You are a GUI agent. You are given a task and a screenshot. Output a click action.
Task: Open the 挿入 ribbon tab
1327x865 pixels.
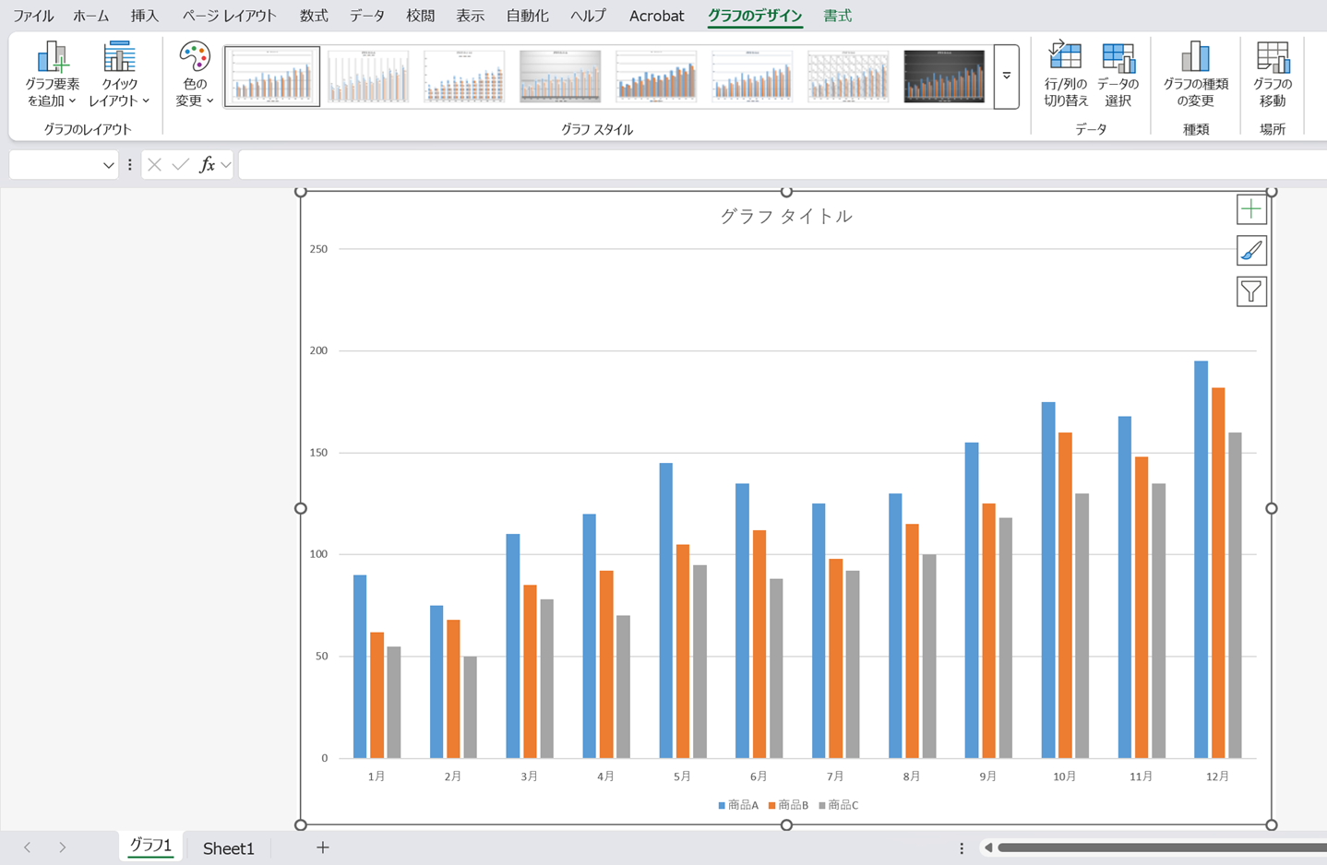click(144, 16)
